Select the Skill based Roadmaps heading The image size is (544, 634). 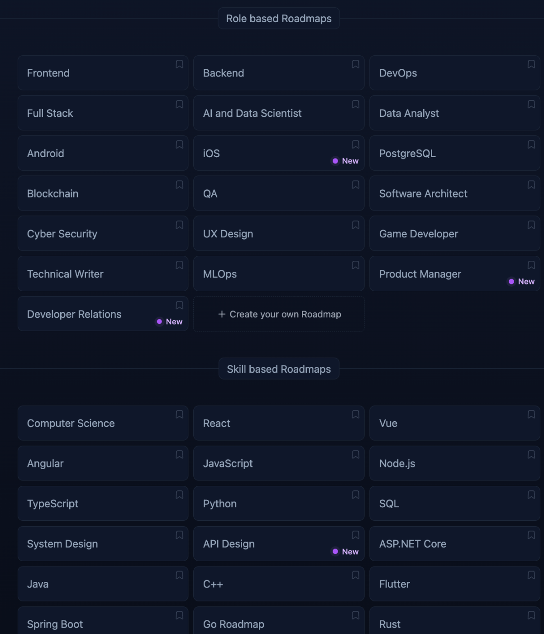tap(279, 369)
